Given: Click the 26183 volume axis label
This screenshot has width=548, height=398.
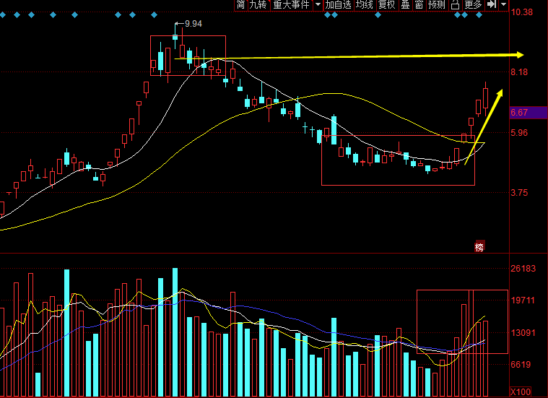Looking at the screenshot, I should [x=523, y=269].
